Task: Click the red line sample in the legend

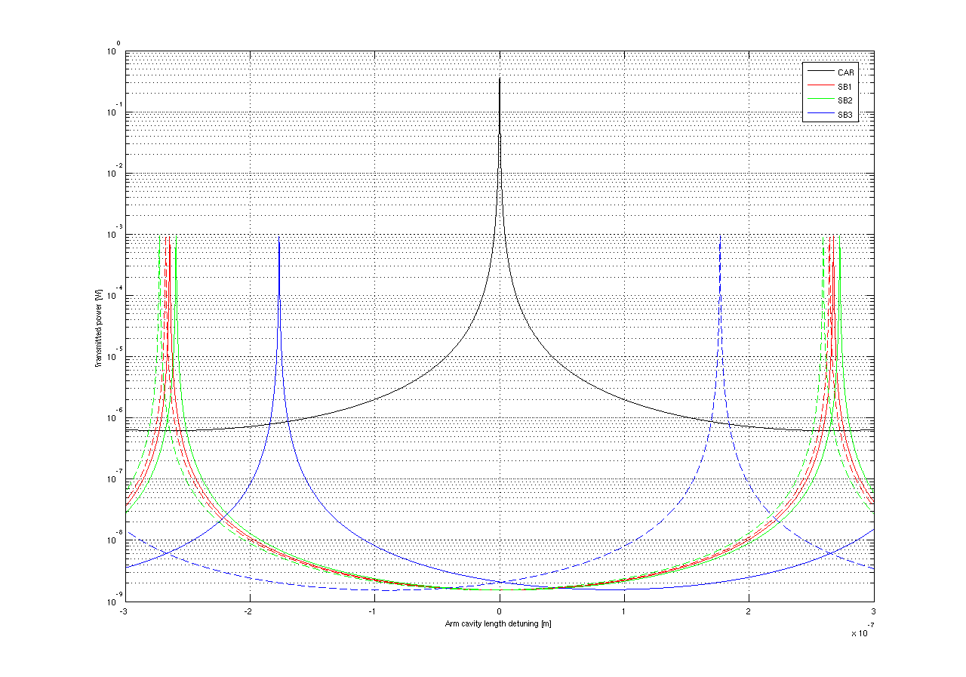Action: (819, 86)
